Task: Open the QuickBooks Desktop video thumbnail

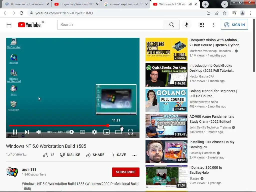Action: (166, 75)
